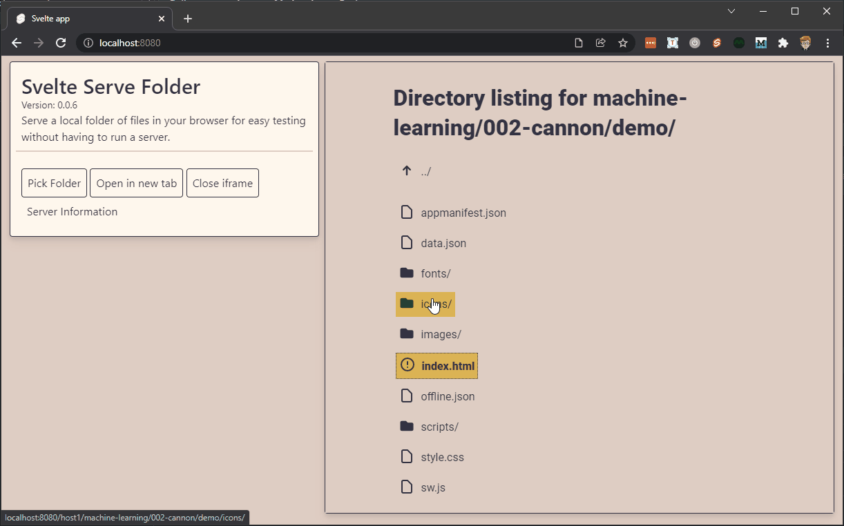
Task: Open the tab search chevron dropdown
Action: point(731,11)
